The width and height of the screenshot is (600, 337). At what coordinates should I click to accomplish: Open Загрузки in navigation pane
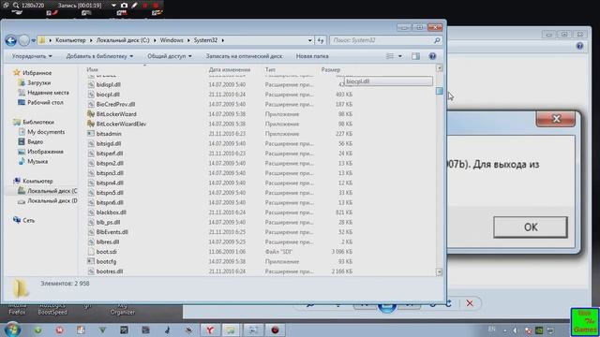[x=38, y=82]
